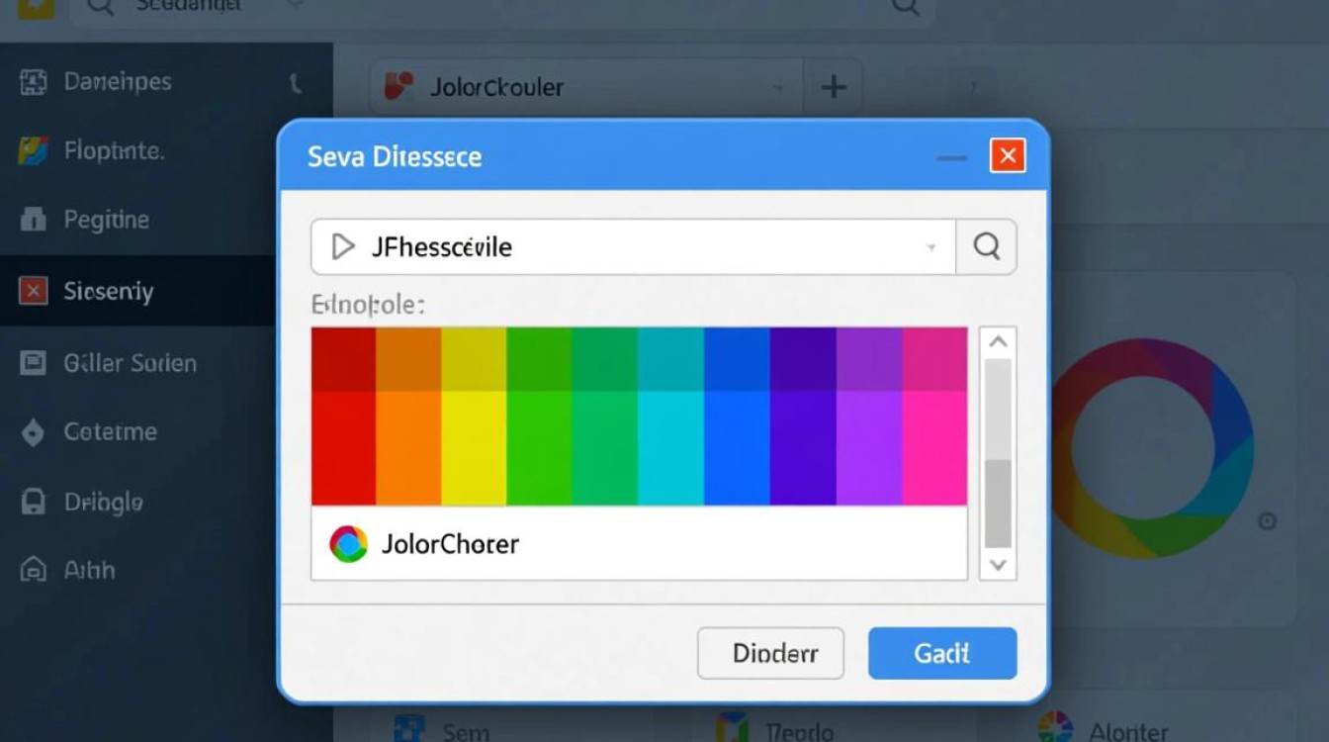1329x742 pixels.
Task: Click the plus button next to JolorCkouler
Action: 834,88
